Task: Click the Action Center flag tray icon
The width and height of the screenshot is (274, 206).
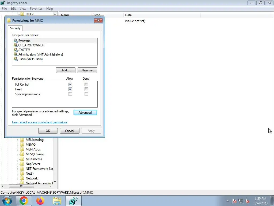Action: [234, 201]
